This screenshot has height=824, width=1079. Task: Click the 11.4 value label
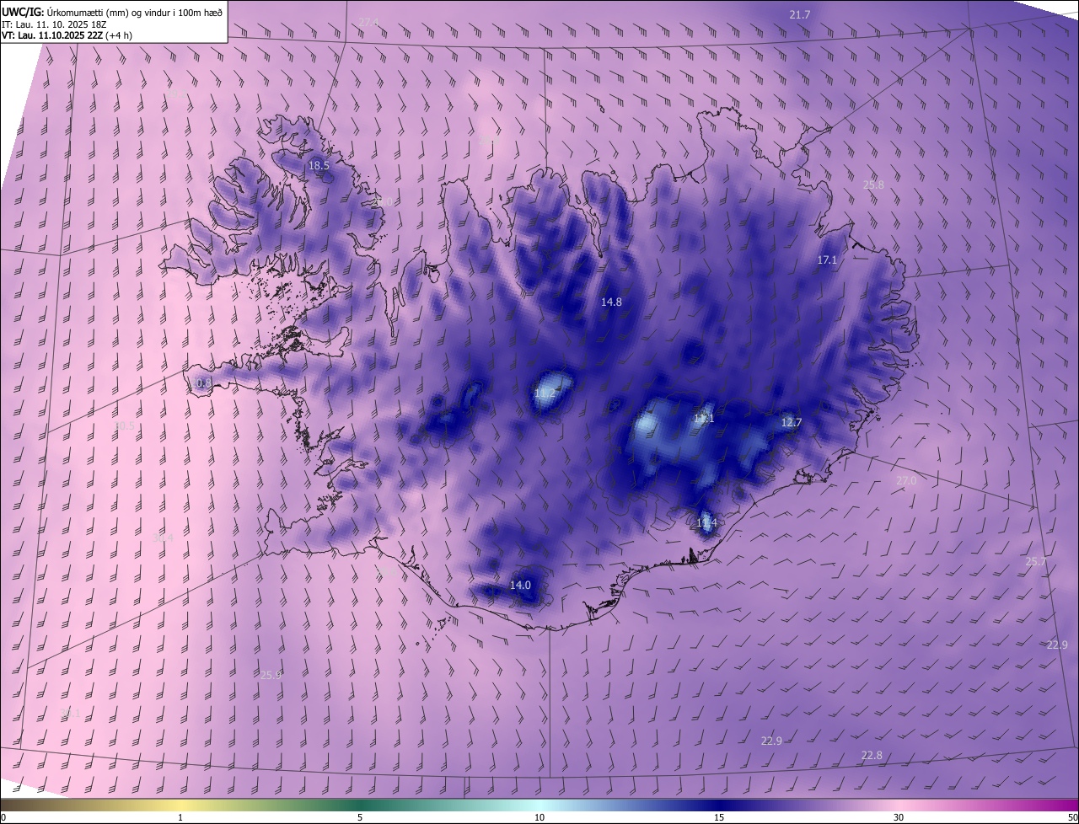(x=706, y=523)
